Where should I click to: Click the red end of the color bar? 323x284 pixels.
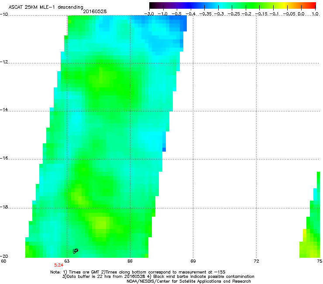pyautogui.click(x=312, y=6)
